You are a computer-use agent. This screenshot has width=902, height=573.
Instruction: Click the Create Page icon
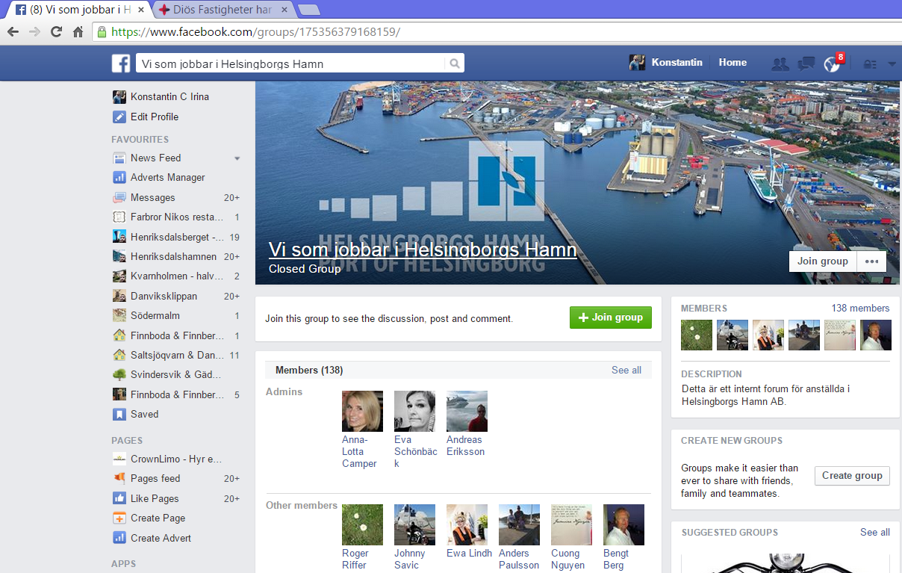pyautogui.click(x=119, y=518)
